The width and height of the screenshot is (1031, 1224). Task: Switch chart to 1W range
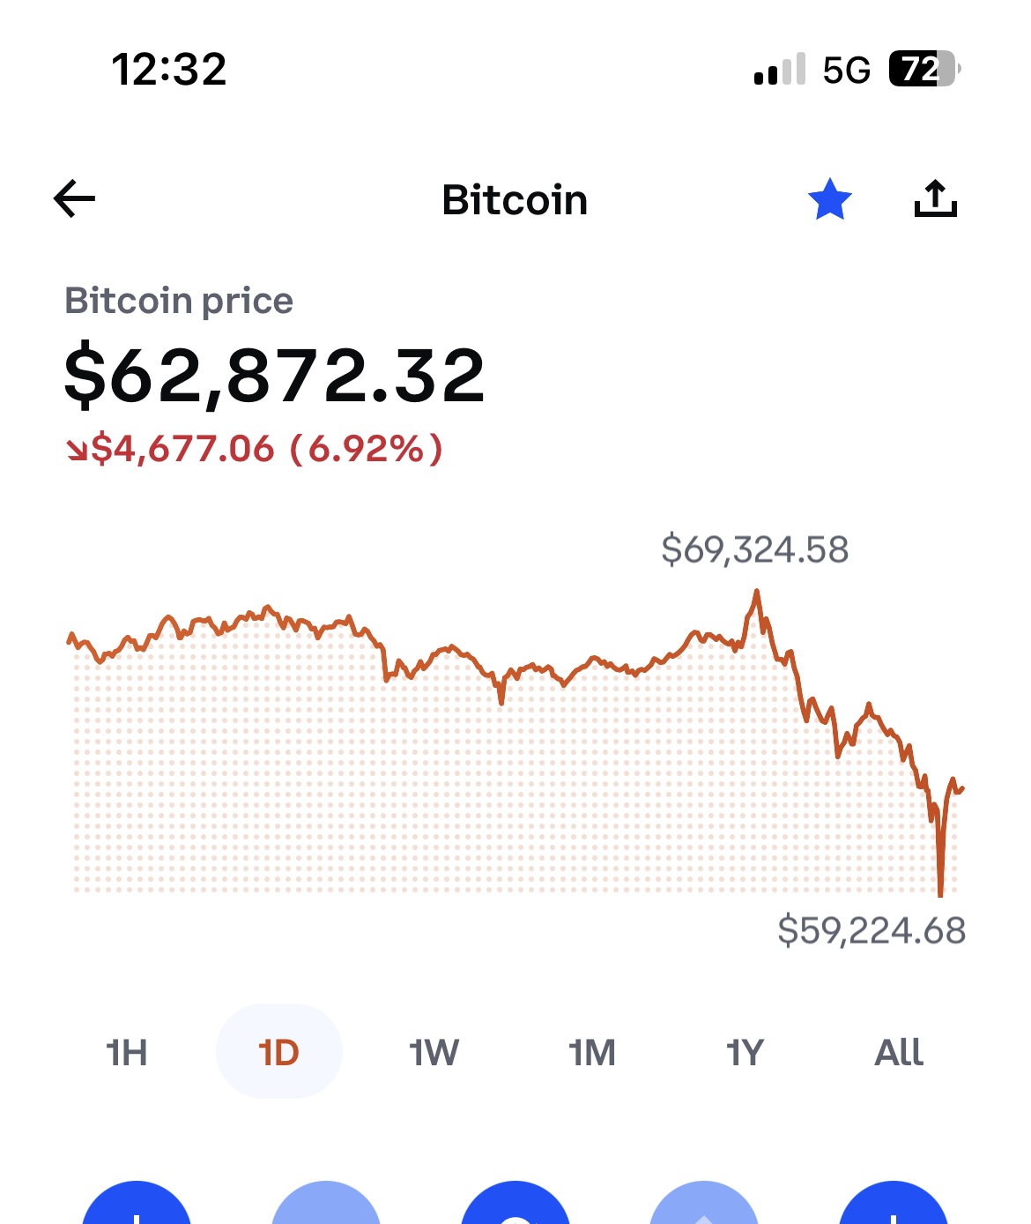[x=434, y=1052]
